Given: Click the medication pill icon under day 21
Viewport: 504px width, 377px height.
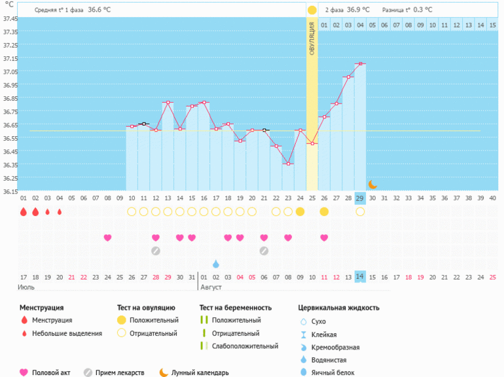Looking at the screenshot, I should pyautogui.click(x=264, y=251).
